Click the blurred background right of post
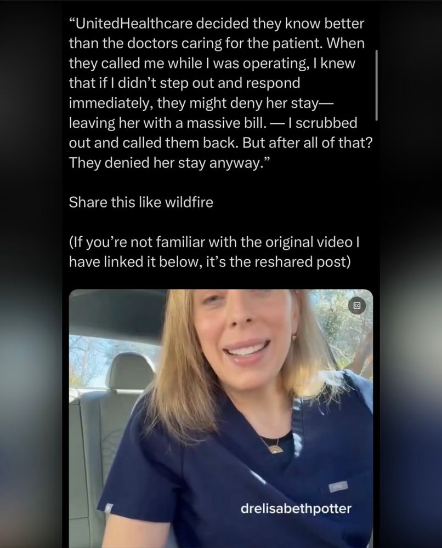This screenshot has width=442, height=548. tap(411, 274)
